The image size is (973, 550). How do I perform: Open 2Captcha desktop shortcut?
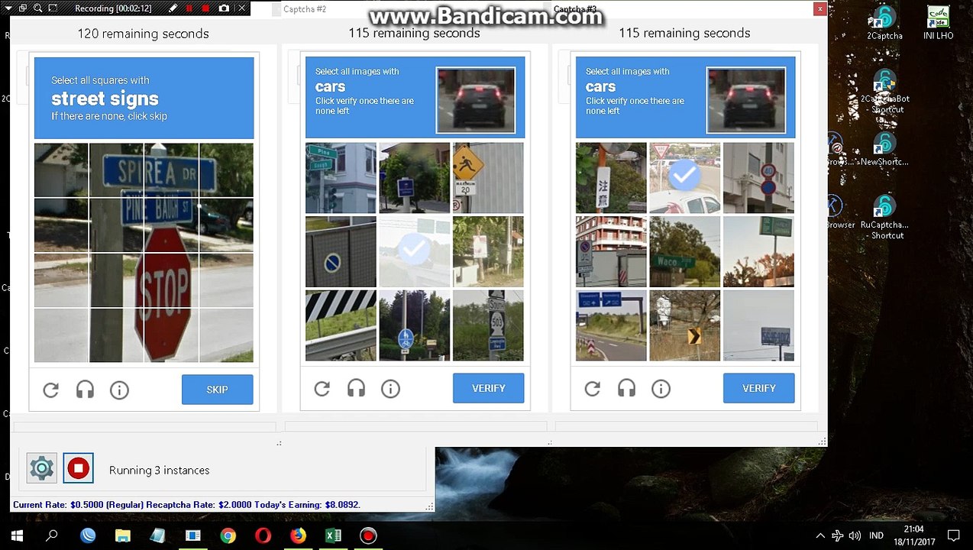tap(884, 23)
